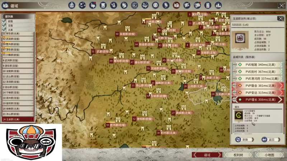Select map flag 55 河道郡(欧服)
This screenshot has width=287, height=161.
[157, 68]
